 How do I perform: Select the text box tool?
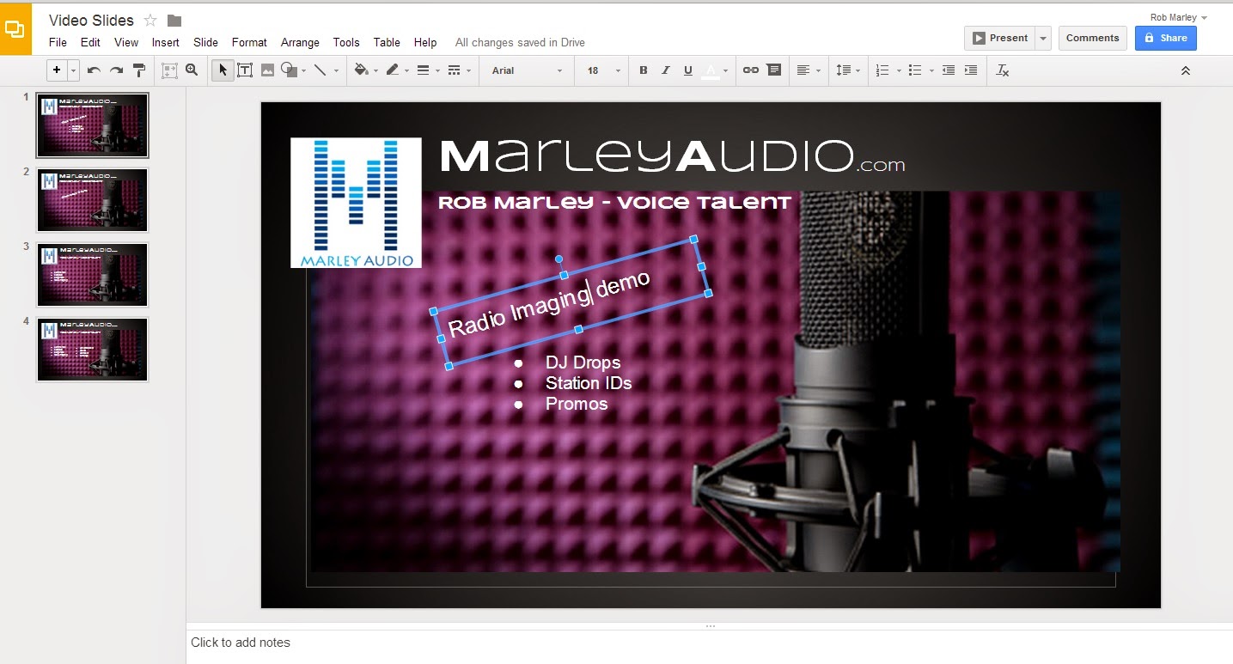[x=245, y=70]
